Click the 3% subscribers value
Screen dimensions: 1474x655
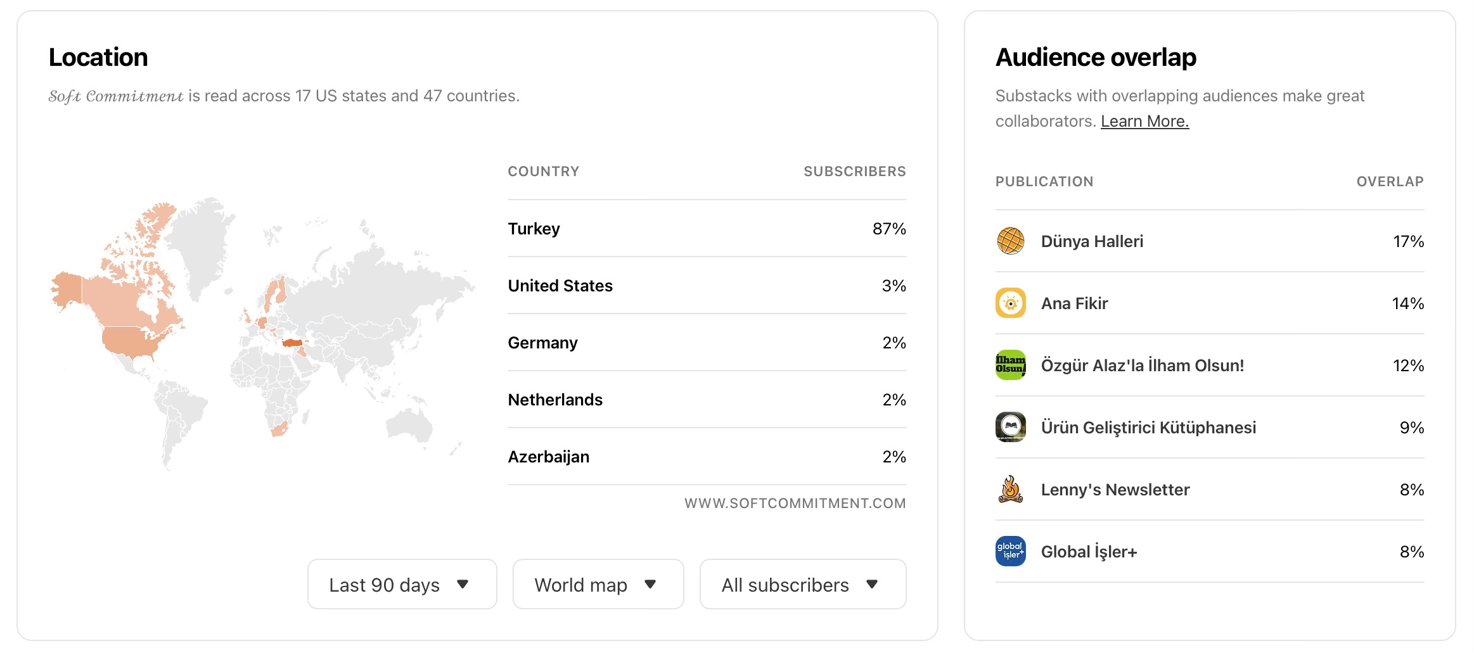click(894, 286)
